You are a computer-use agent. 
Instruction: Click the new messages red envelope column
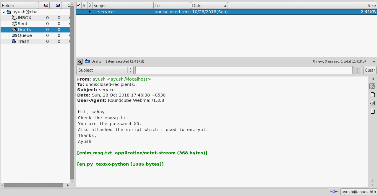click(x=46, y=6)
